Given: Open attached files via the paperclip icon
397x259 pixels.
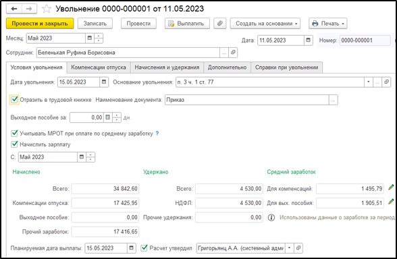Looking at the screenshot, I should (220, 24).
